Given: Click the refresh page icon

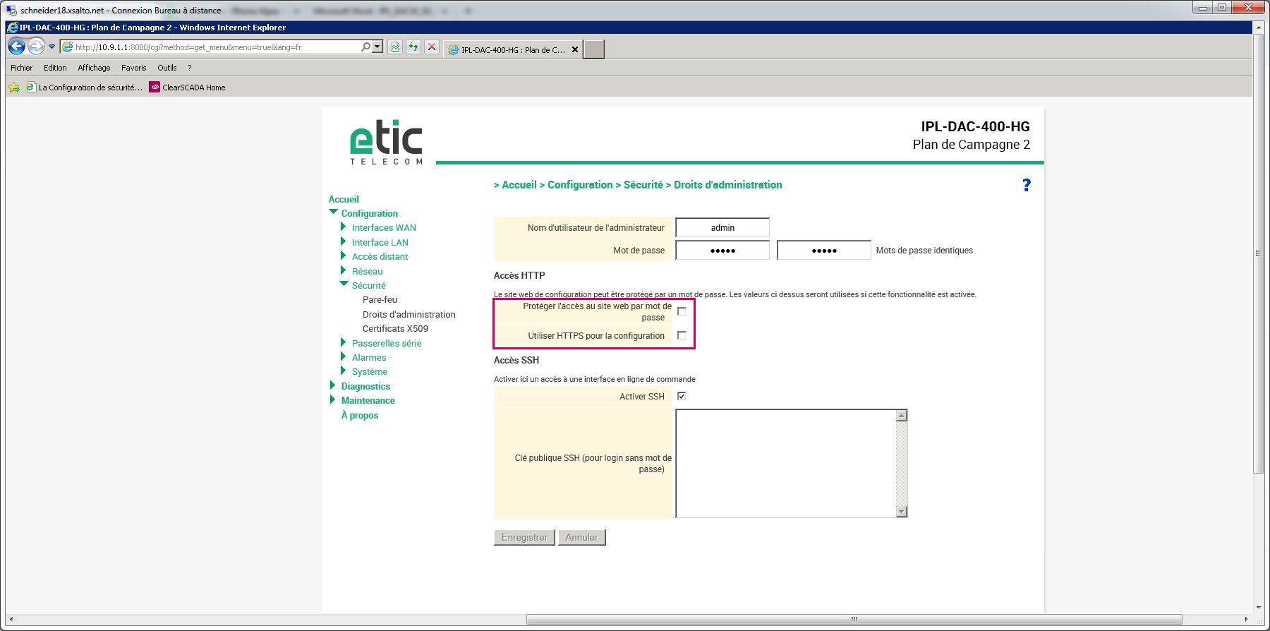Looking at the screenshot, I should click(x=413, y=47).
